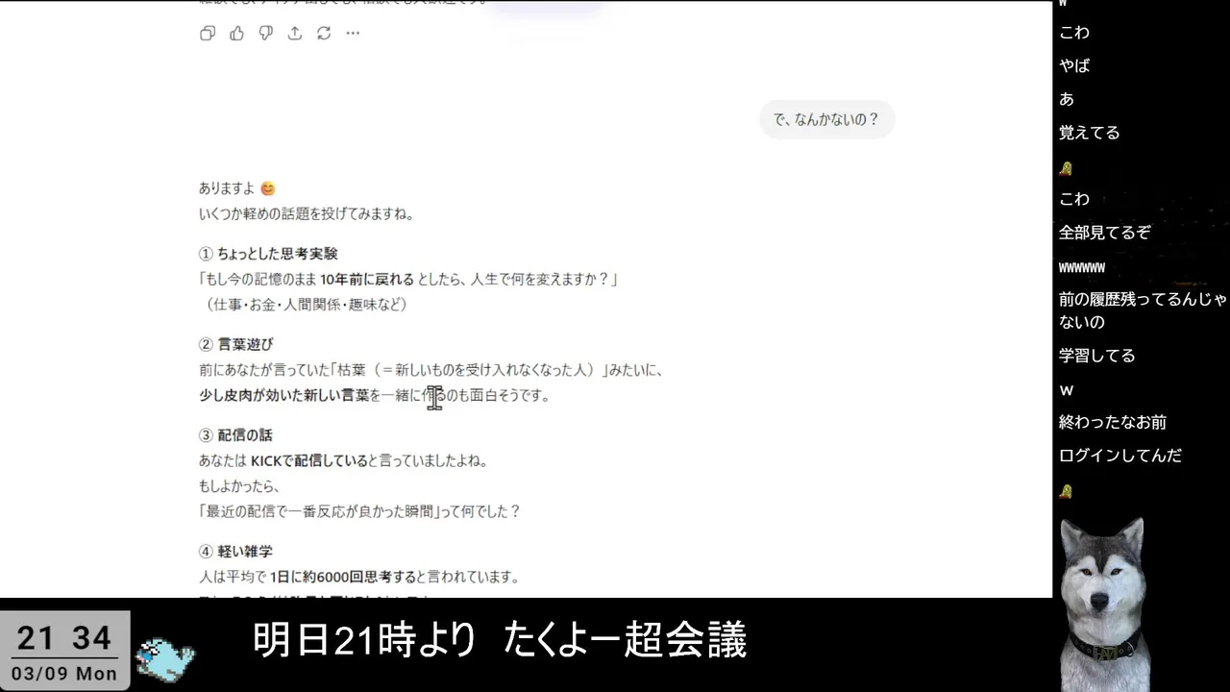Click the chat comment "前の履歴残ってるんじゃないの"

[1143, 310]
